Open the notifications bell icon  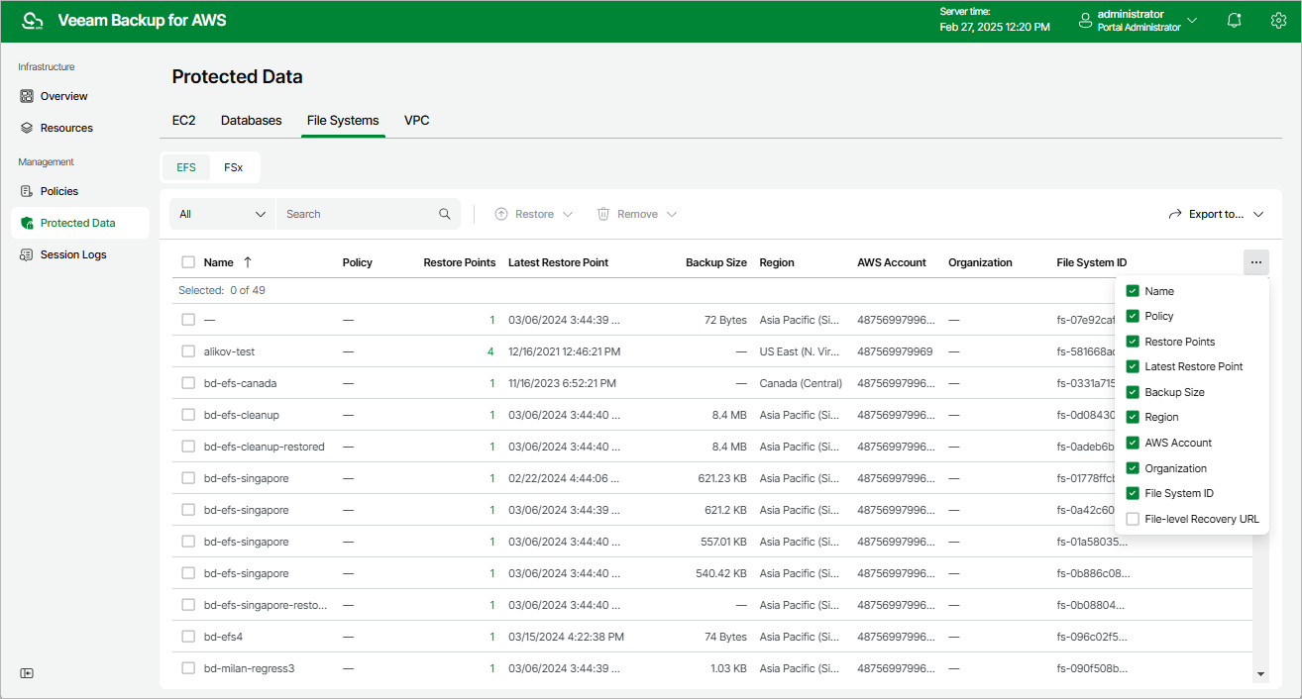pos(1234,21)
